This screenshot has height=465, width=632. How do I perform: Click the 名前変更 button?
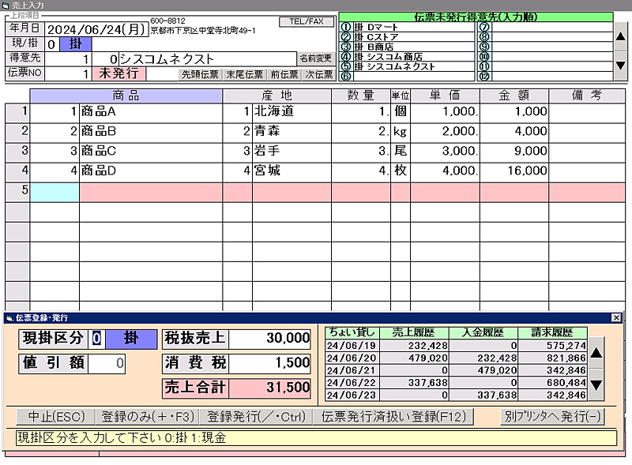pyautogui.click(x=315, y=58)
